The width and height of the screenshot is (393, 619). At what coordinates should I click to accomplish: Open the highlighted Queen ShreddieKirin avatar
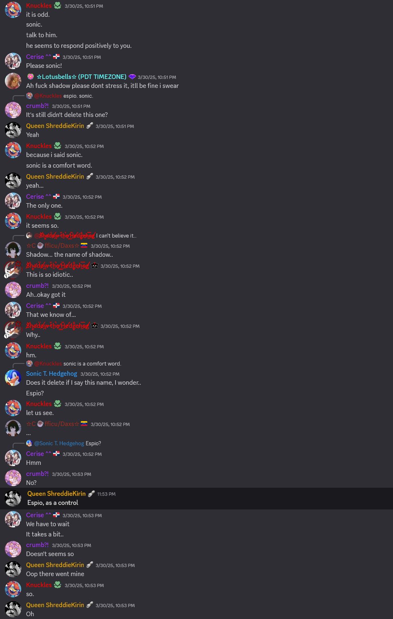[x=13, y=498]
